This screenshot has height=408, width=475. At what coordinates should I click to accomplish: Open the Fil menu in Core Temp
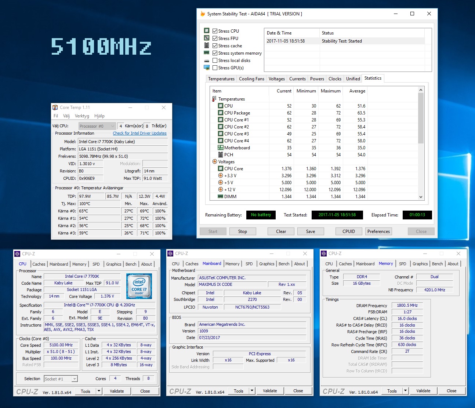click(56, 116)
